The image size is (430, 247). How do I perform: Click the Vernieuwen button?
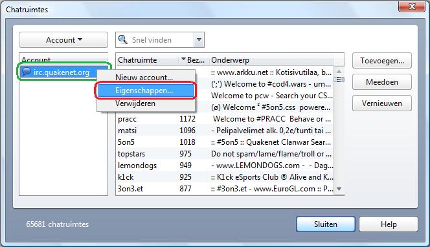[x=382, y=103]
